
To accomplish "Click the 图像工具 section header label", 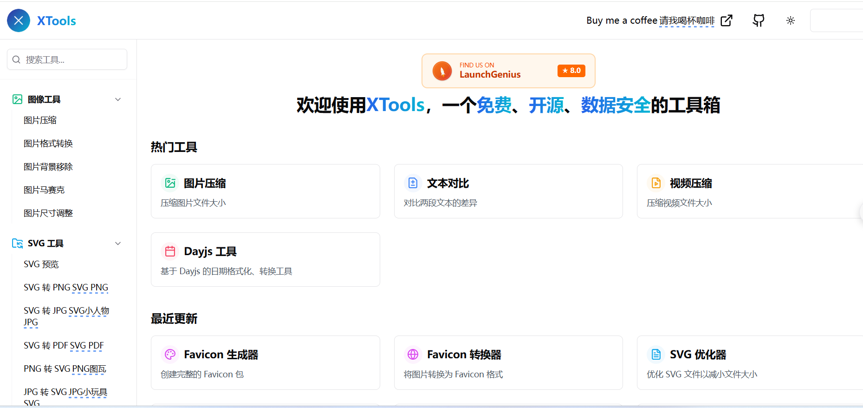I will [x=44, y=99].
